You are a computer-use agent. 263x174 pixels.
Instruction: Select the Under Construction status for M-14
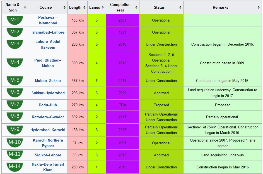161,167
